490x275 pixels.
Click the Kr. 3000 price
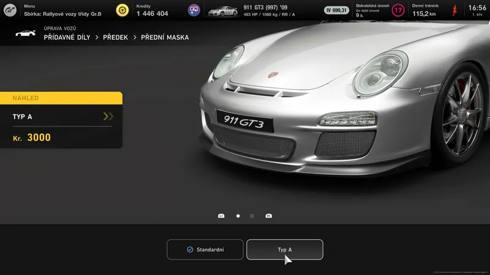(x=32, y=137)
